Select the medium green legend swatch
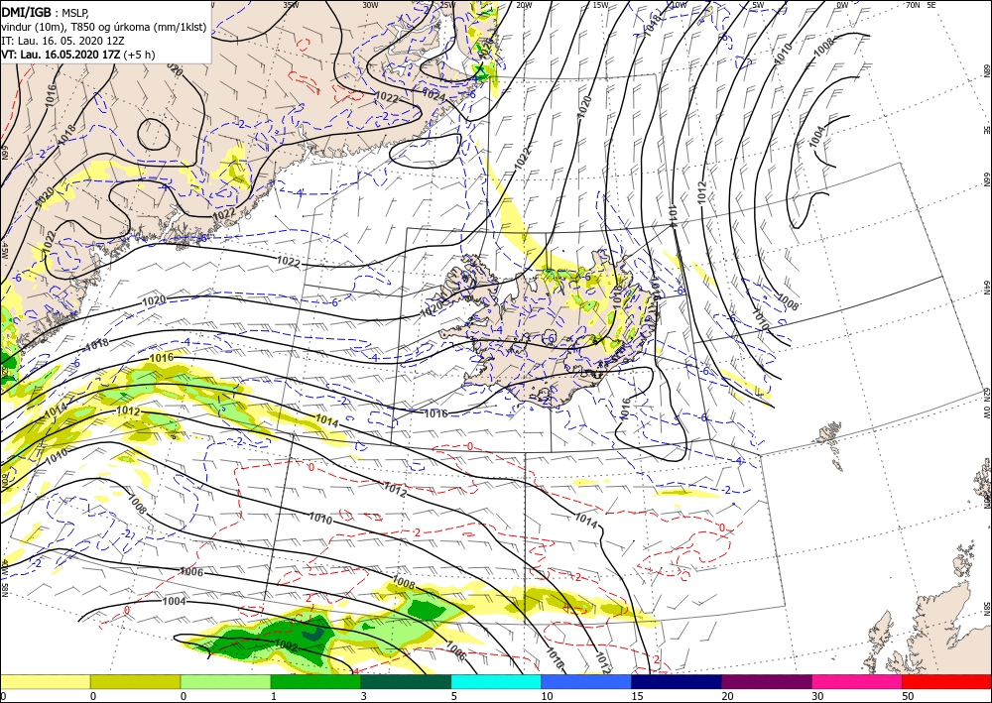 pos(315,681)
